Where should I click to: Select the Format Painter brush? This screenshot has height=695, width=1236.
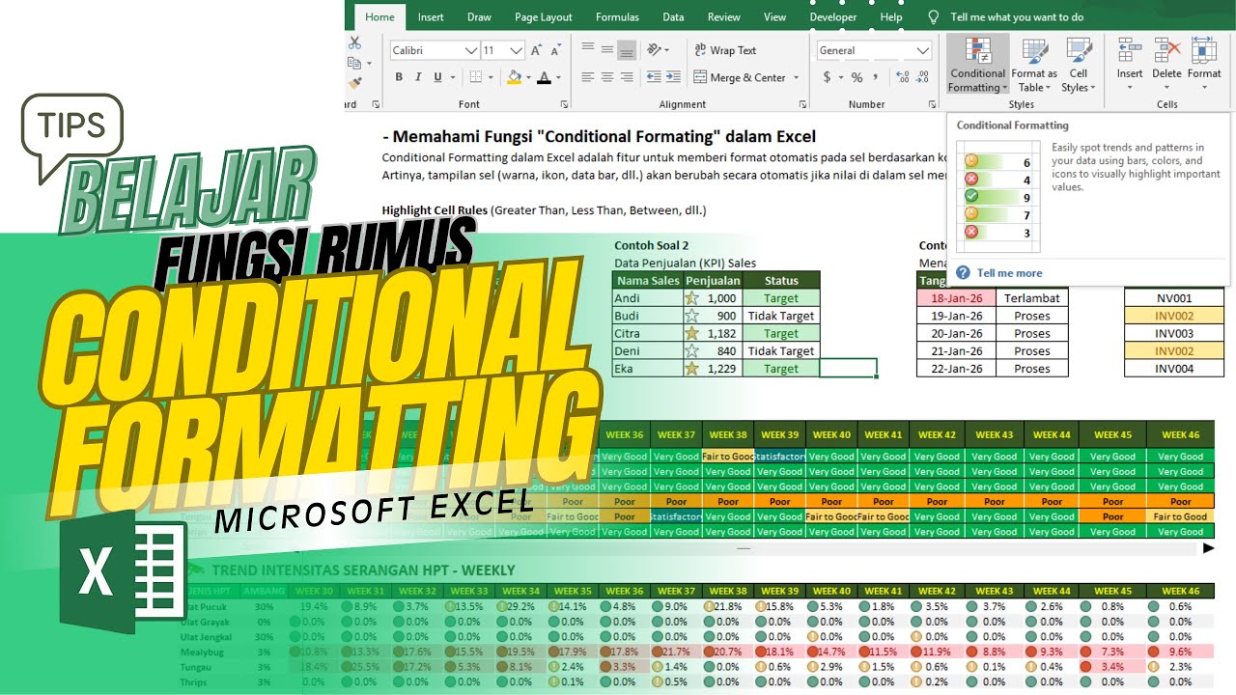[x=354, y=84]
